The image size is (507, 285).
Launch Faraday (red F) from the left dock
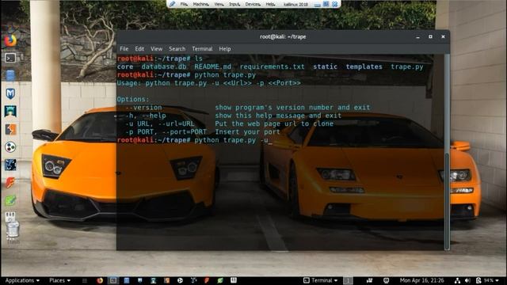[x=10, y=183]
